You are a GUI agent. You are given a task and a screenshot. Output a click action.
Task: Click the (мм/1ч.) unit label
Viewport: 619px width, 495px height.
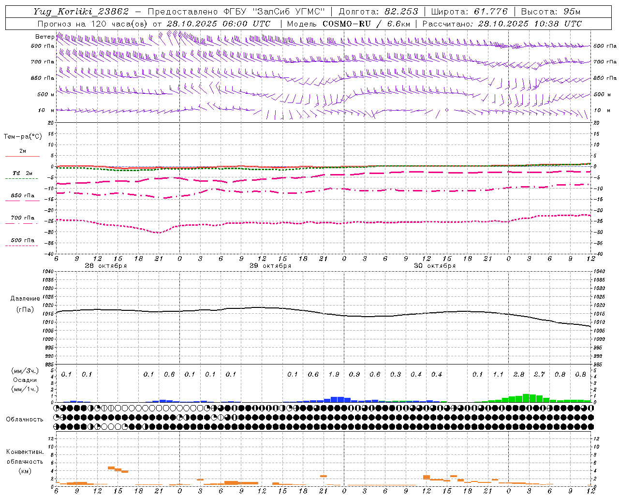[x=25, y=389]
